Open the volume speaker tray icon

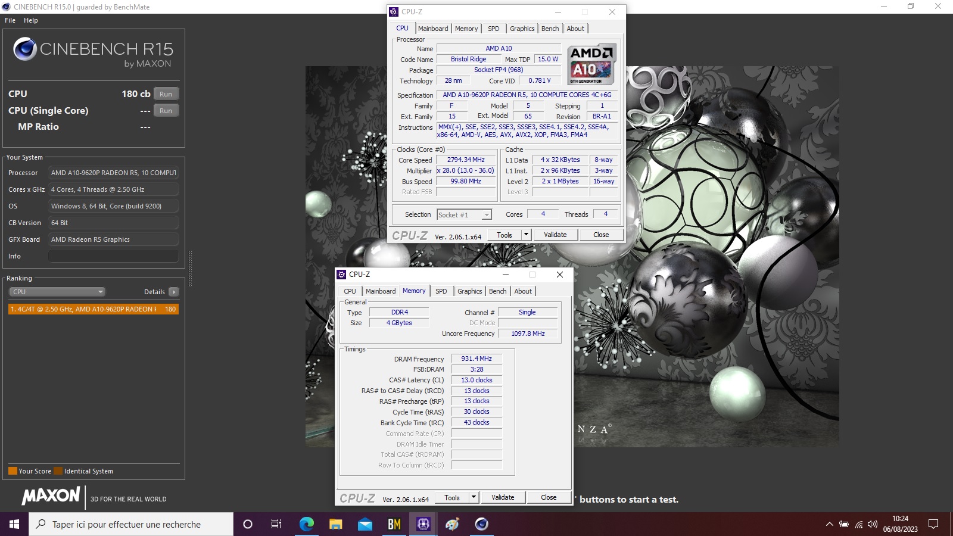point(873,524)
